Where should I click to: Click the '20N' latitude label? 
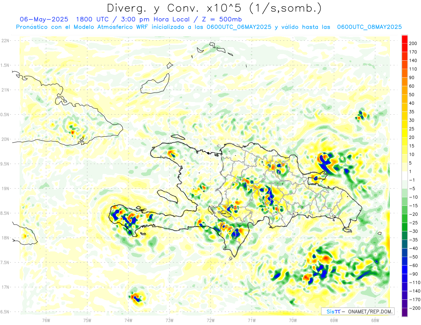[x=5, y=139]
